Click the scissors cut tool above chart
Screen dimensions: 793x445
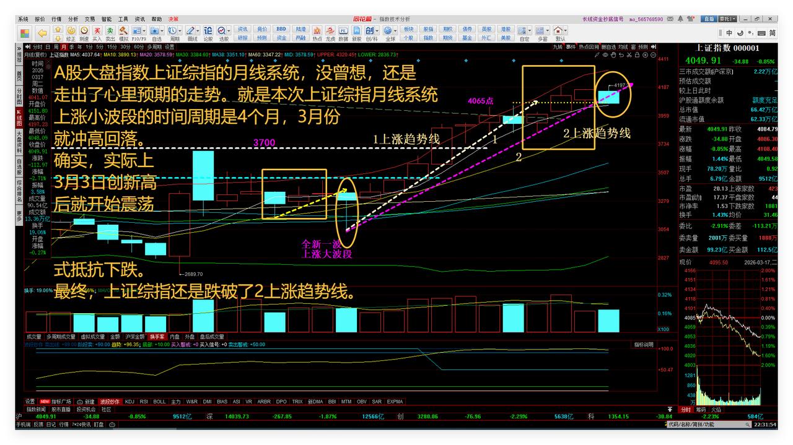click(x=629, y=55)
